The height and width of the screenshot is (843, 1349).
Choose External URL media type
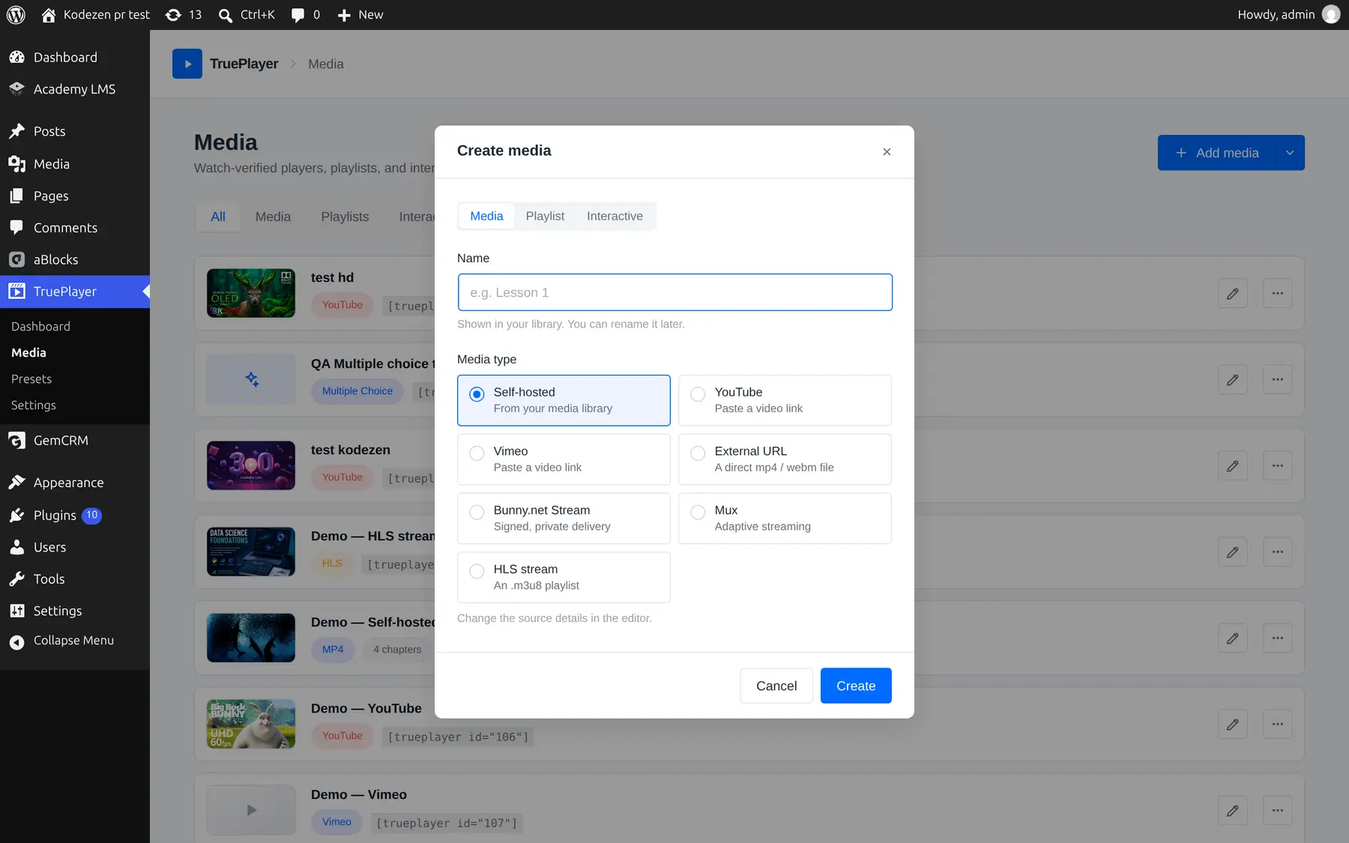(x=785, y=459)
